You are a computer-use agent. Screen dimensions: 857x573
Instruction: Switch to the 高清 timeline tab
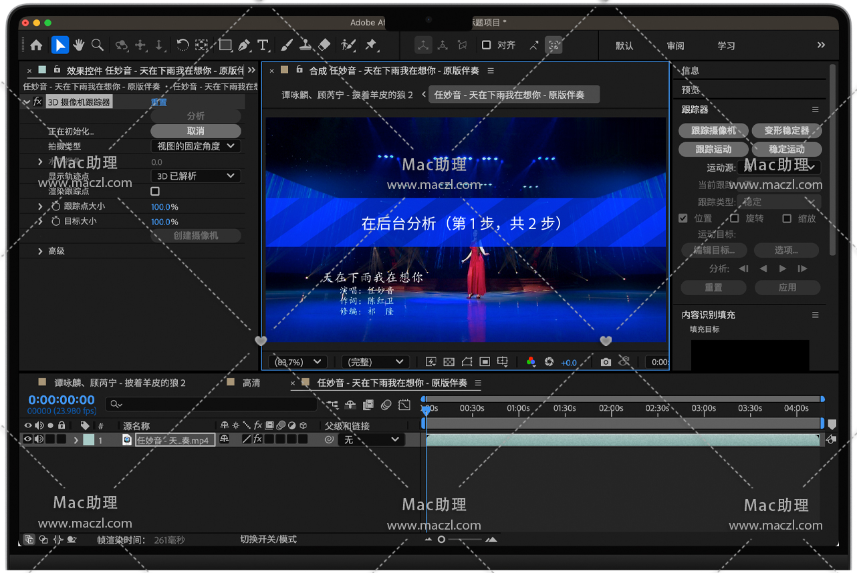251,383
